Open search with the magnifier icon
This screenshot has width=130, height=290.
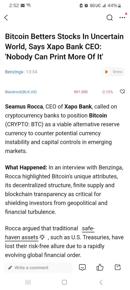[110, 18]
